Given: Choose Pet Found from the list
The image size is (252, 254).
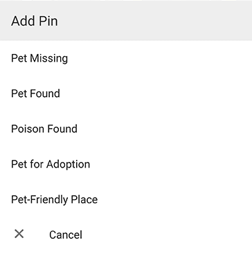Looking at the screenshot, I should (x=126, y=93).
